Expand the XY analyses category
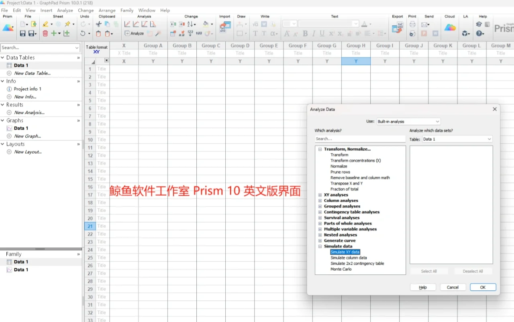 point(320,195)
